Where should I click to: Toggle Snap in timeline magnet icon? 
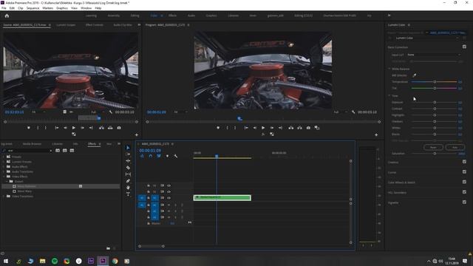(150, 156)
